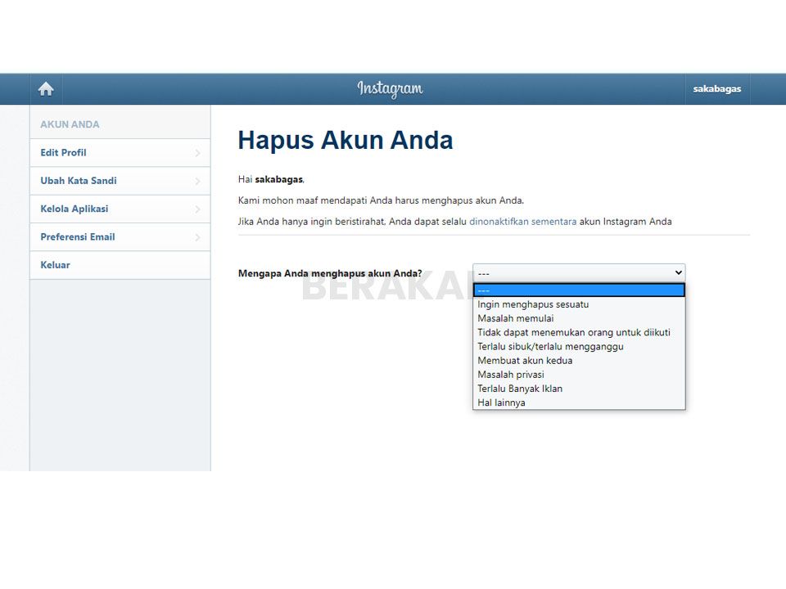Pick Tidak dapat menemukan orang untuk diikuti
This screenshot has width=786, height=589.
pos(579,332)
